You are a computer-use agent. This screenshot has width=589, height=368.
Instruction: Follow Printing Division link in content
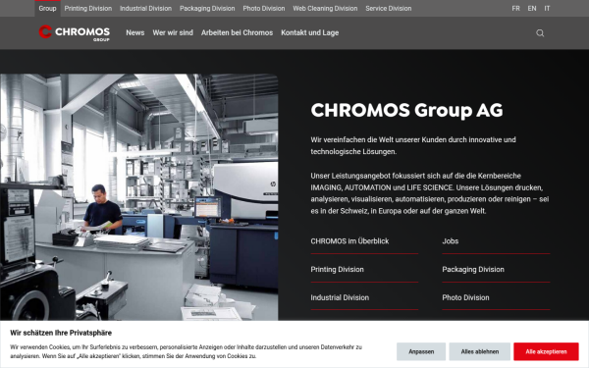pyautogui.click(x=364, y=270)
